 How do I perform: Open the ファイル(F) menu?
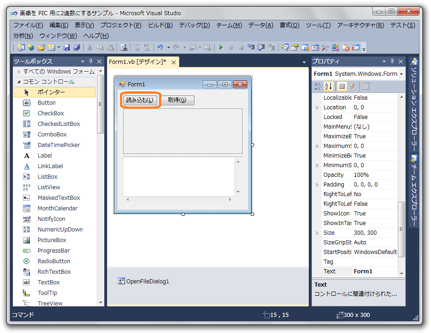tap(28, 25)
